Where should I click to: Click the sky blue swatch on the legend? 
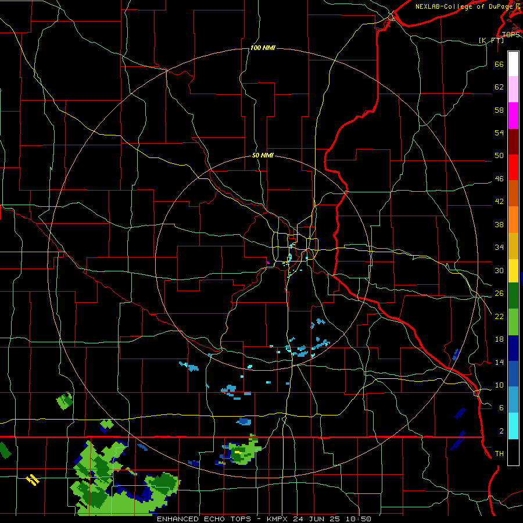[x=513, y=400]
